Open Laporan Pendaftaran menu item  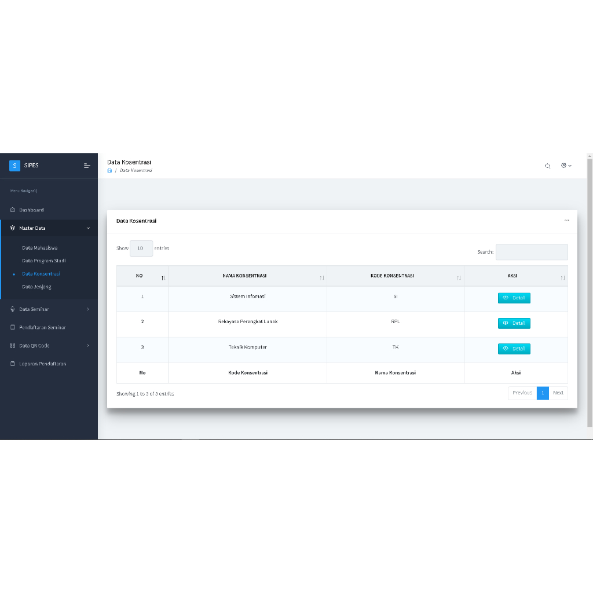click(49, 364)
